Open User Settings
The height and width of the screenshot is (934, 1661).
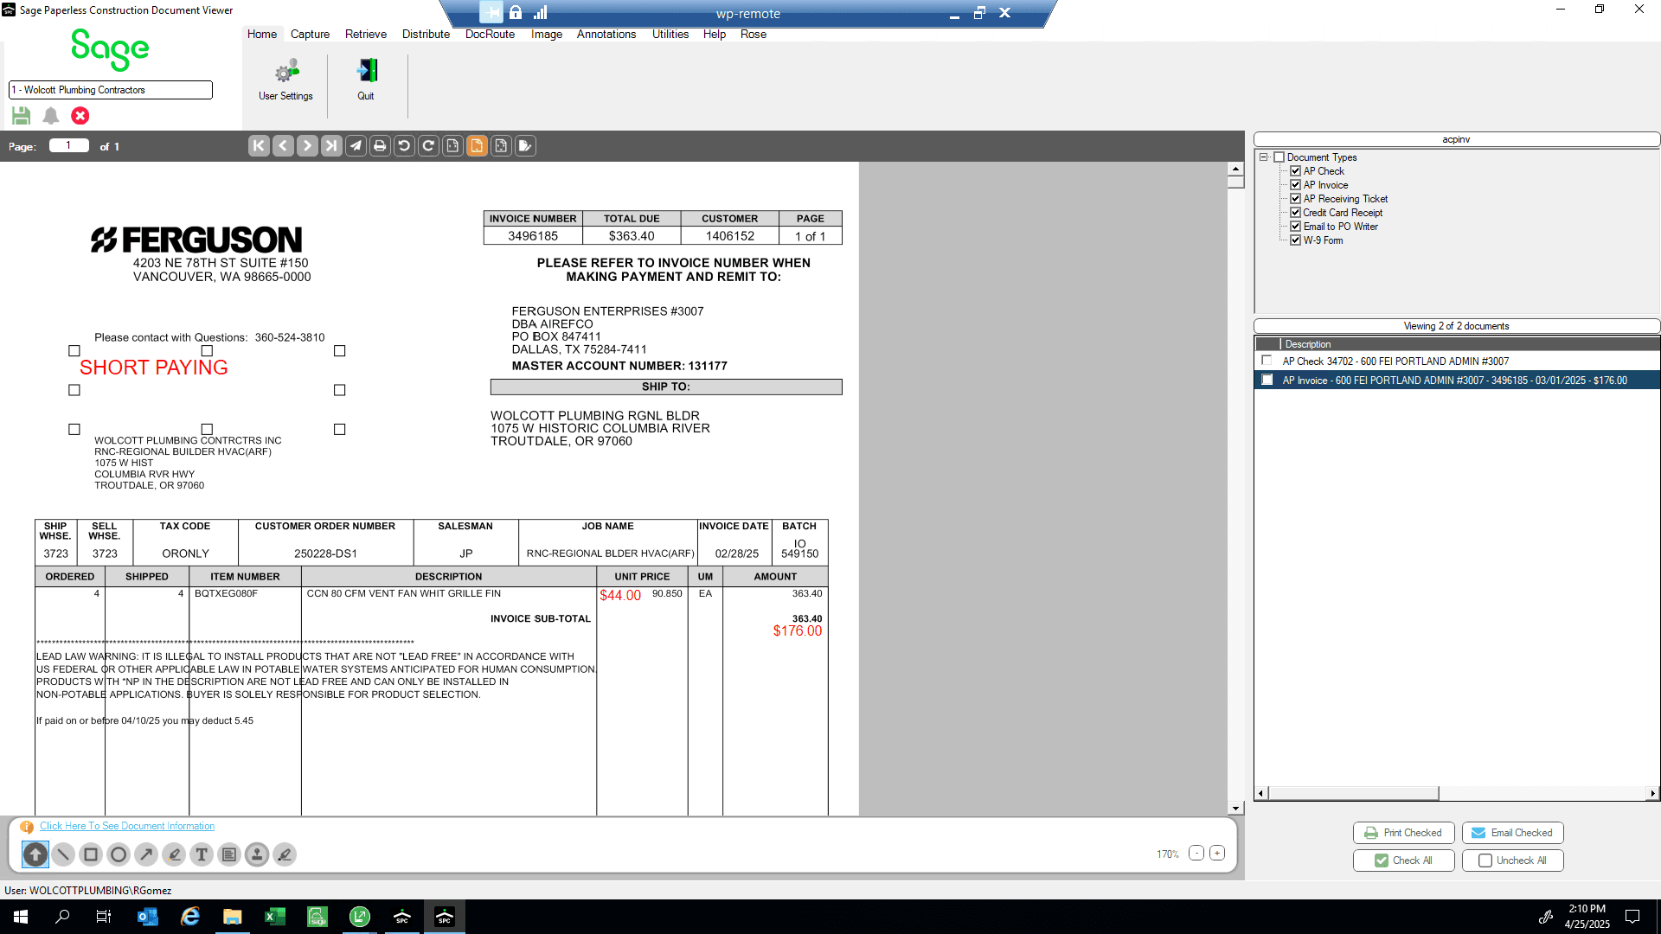(x=285, y=80)
